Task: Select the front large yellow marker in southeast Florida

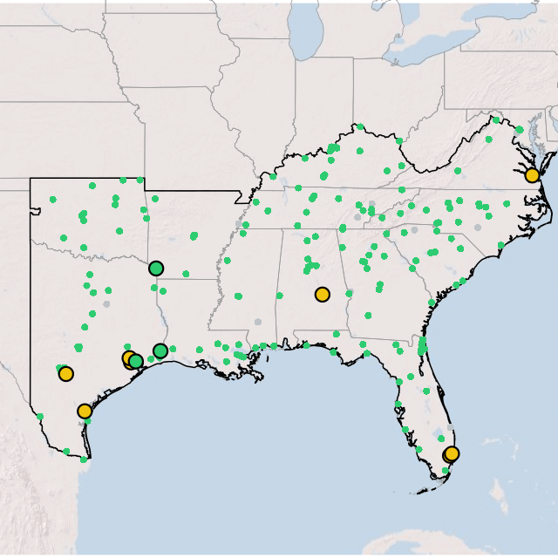Action: [452, 453]
